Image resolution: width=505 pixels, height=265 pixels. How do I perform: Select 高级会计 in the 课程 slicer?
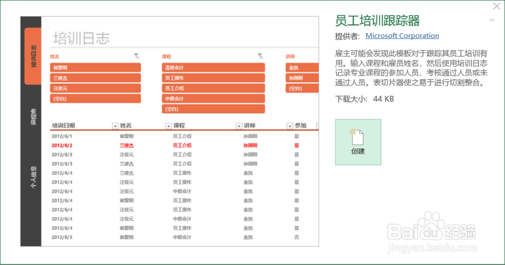(x=213, y=68)
